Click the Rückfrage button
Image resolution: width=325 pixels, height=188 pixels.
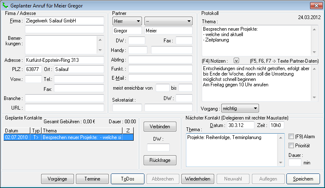click(x=160, y=160)
